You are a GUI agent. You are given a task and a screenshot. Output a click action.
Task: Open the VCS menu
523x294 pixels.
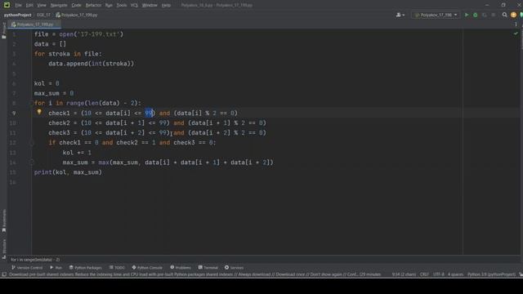pos(134,5)
